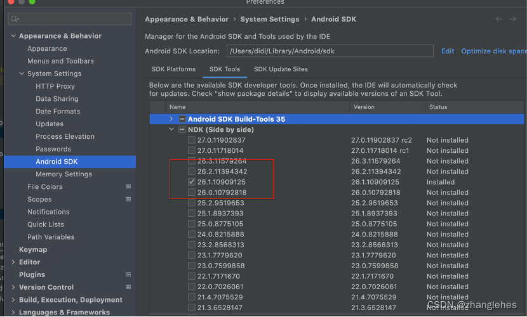The image size is (527, 317).
Task: Click project-level icon beside File Colors
Action: coord(128,186)
